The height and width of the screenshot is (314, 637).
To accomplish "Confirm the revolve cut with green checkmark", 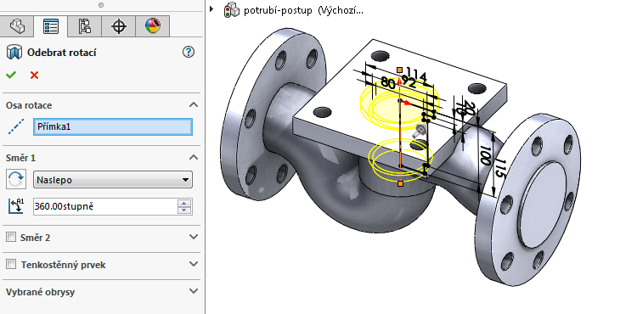I will pos(11,75).
